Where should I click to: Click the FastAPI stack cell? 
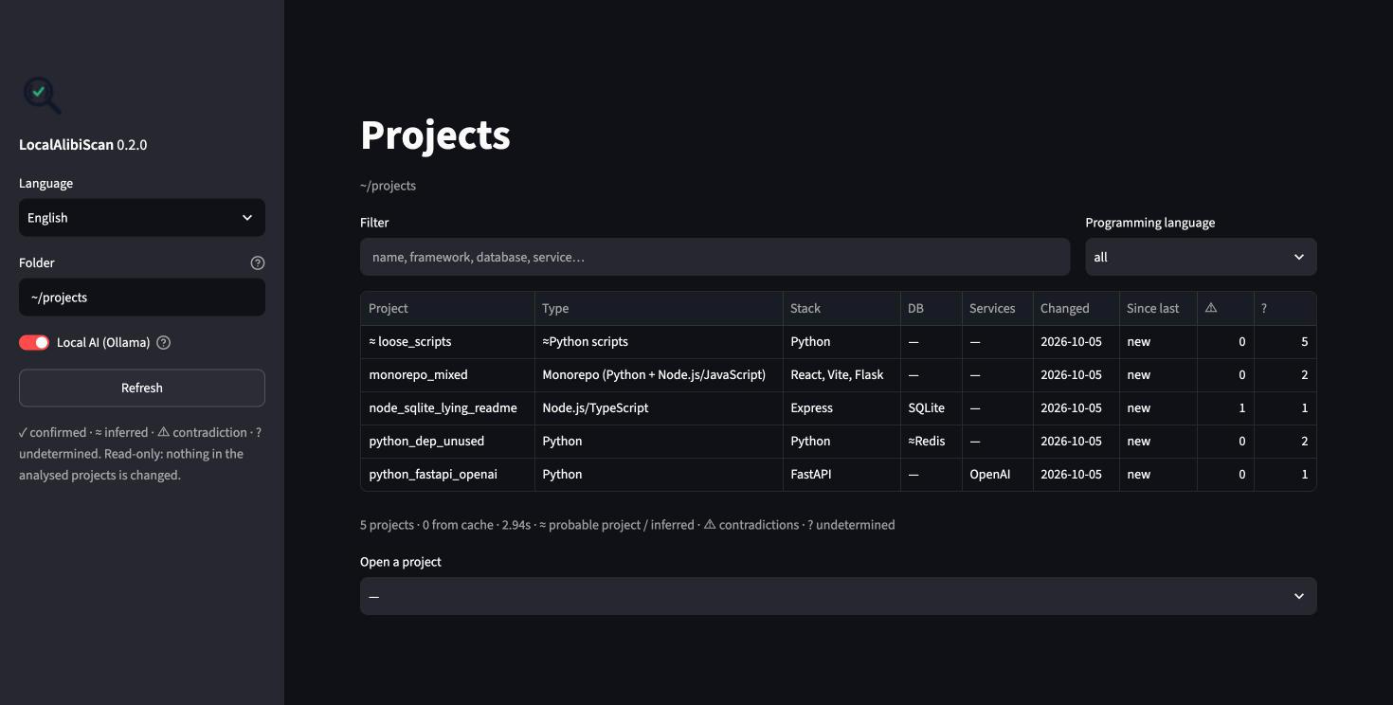841,475
